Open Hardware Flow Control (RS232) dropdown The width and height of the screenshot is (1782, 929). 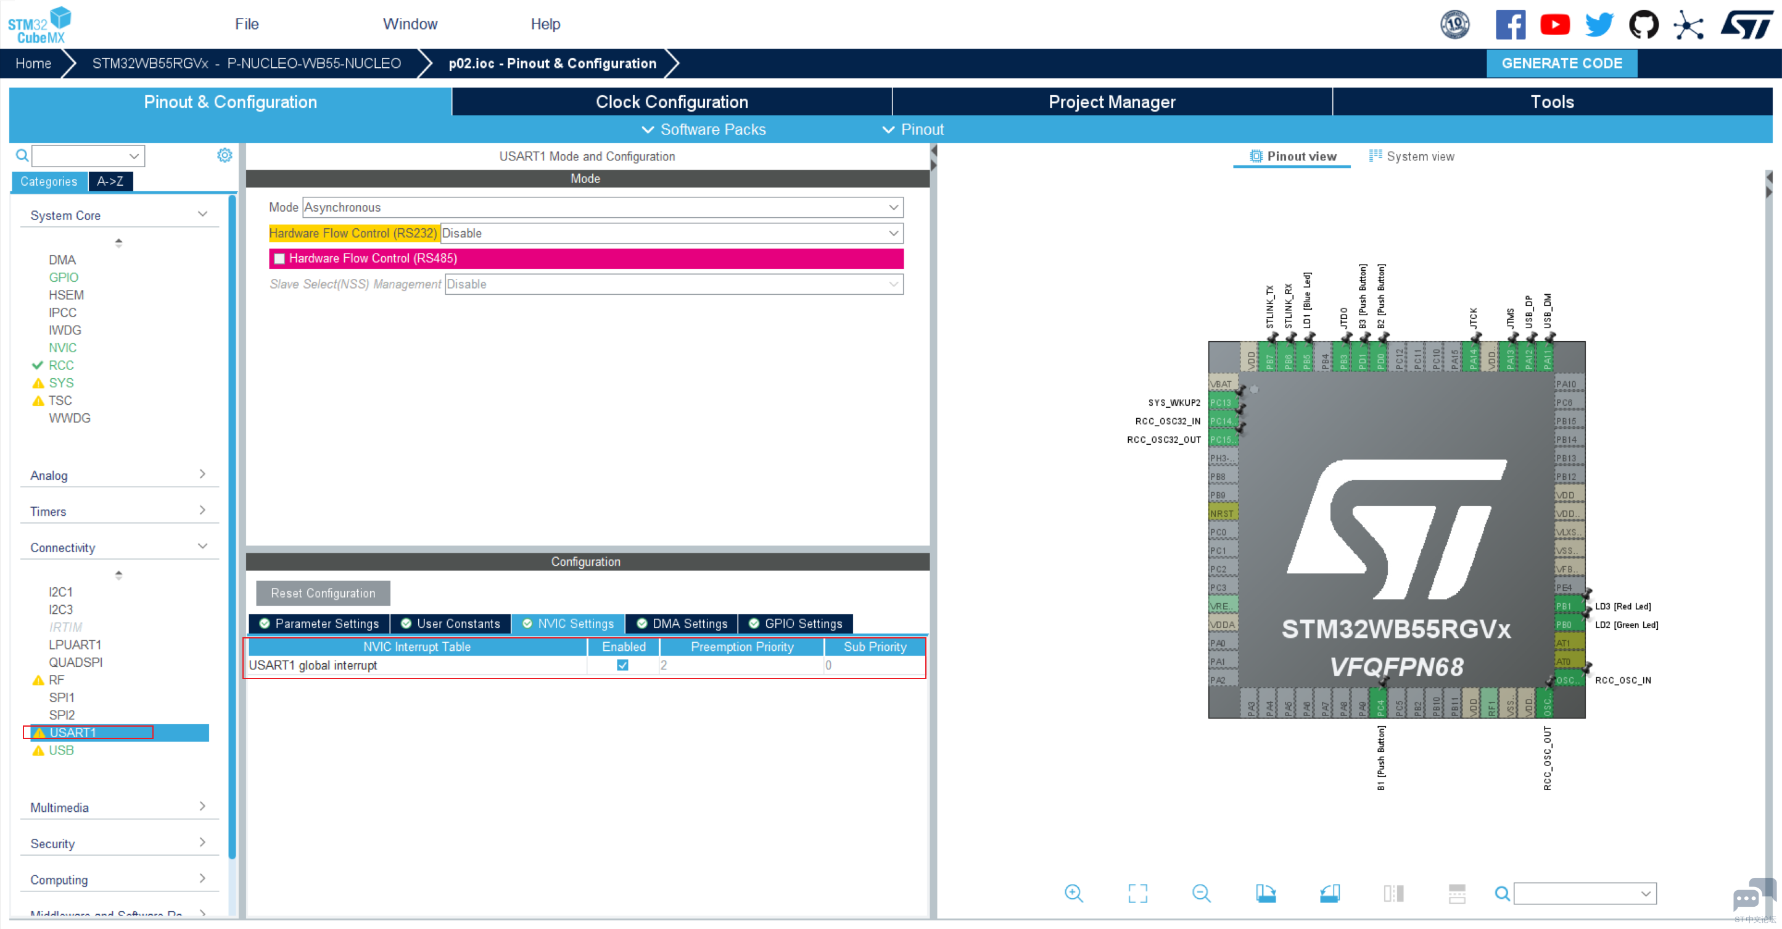click(672, 233)
